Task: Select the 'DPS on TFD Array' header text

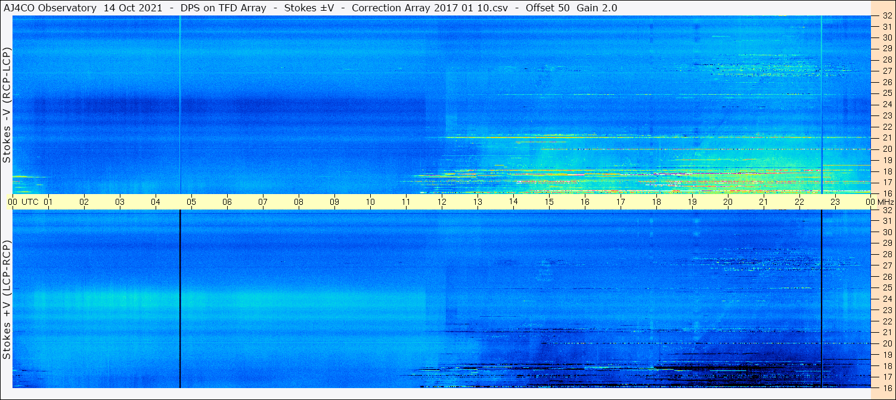Action: [224, 8]
